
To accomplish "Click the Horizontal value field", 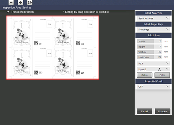I will (x=158, y=57).
